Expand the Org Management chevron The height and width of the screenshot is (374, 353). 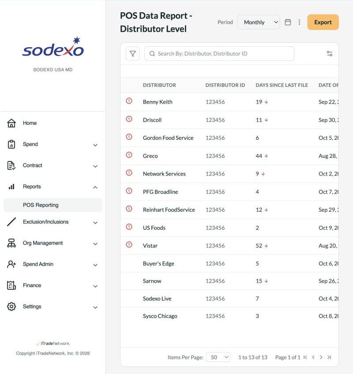tap(95, 244)
